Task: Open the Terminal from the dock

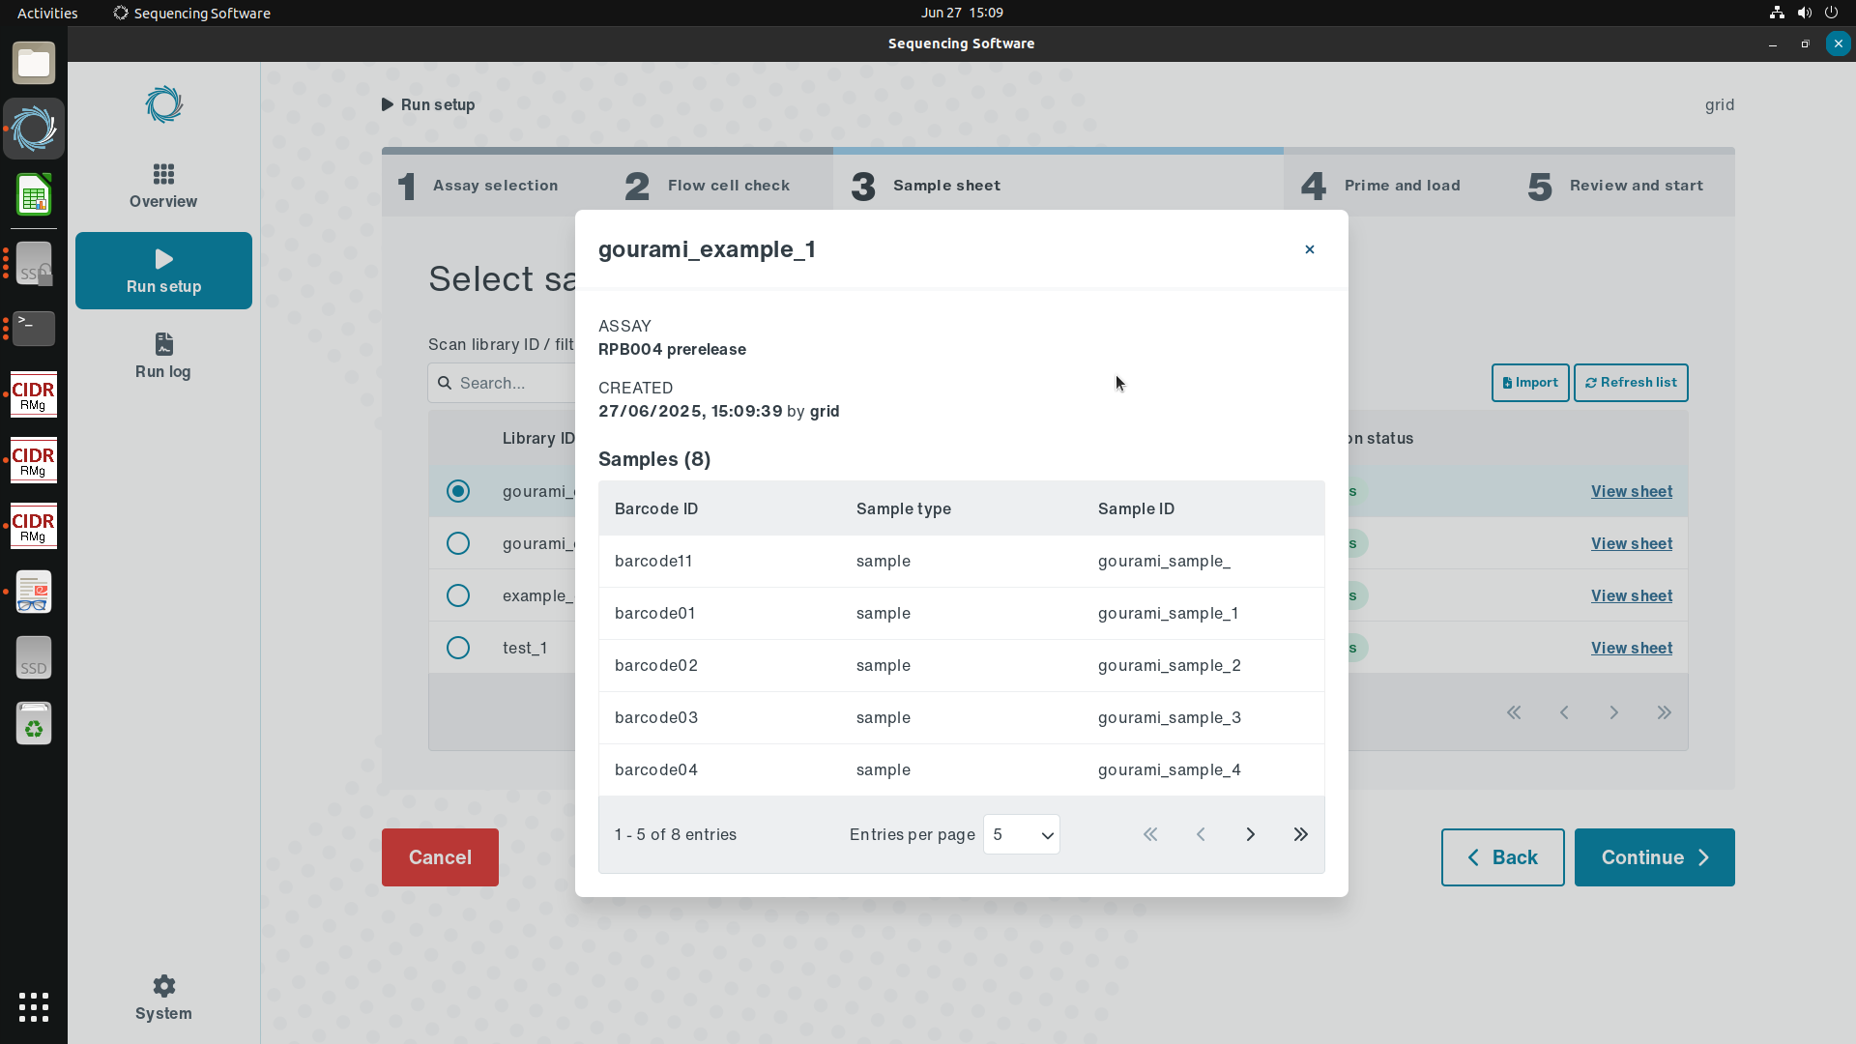Action: [x=34, y=329]
